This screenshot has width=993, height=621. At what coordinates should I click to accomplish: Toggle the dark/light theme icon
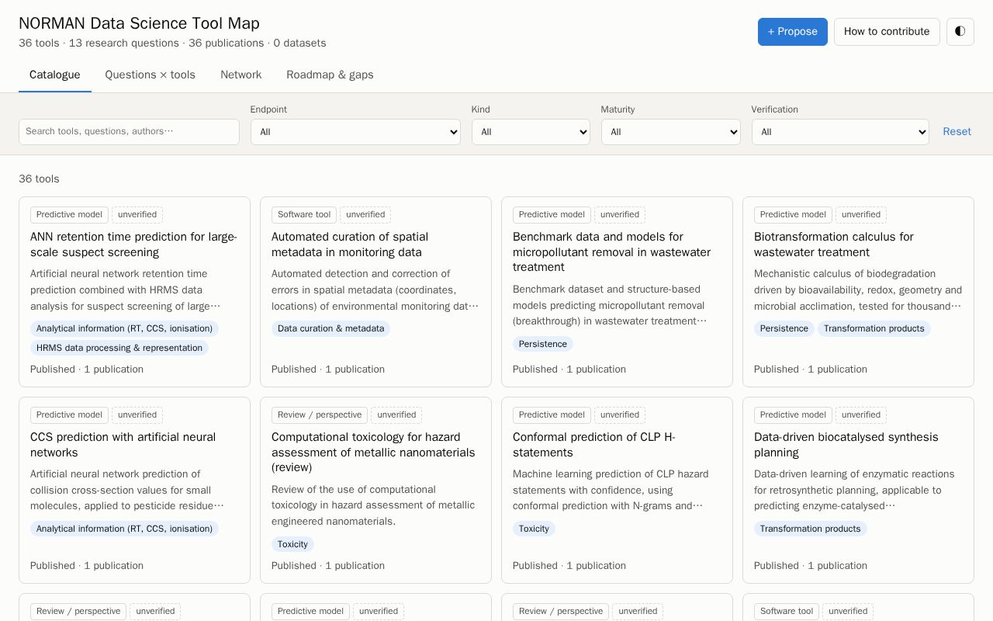coord(960,32)
